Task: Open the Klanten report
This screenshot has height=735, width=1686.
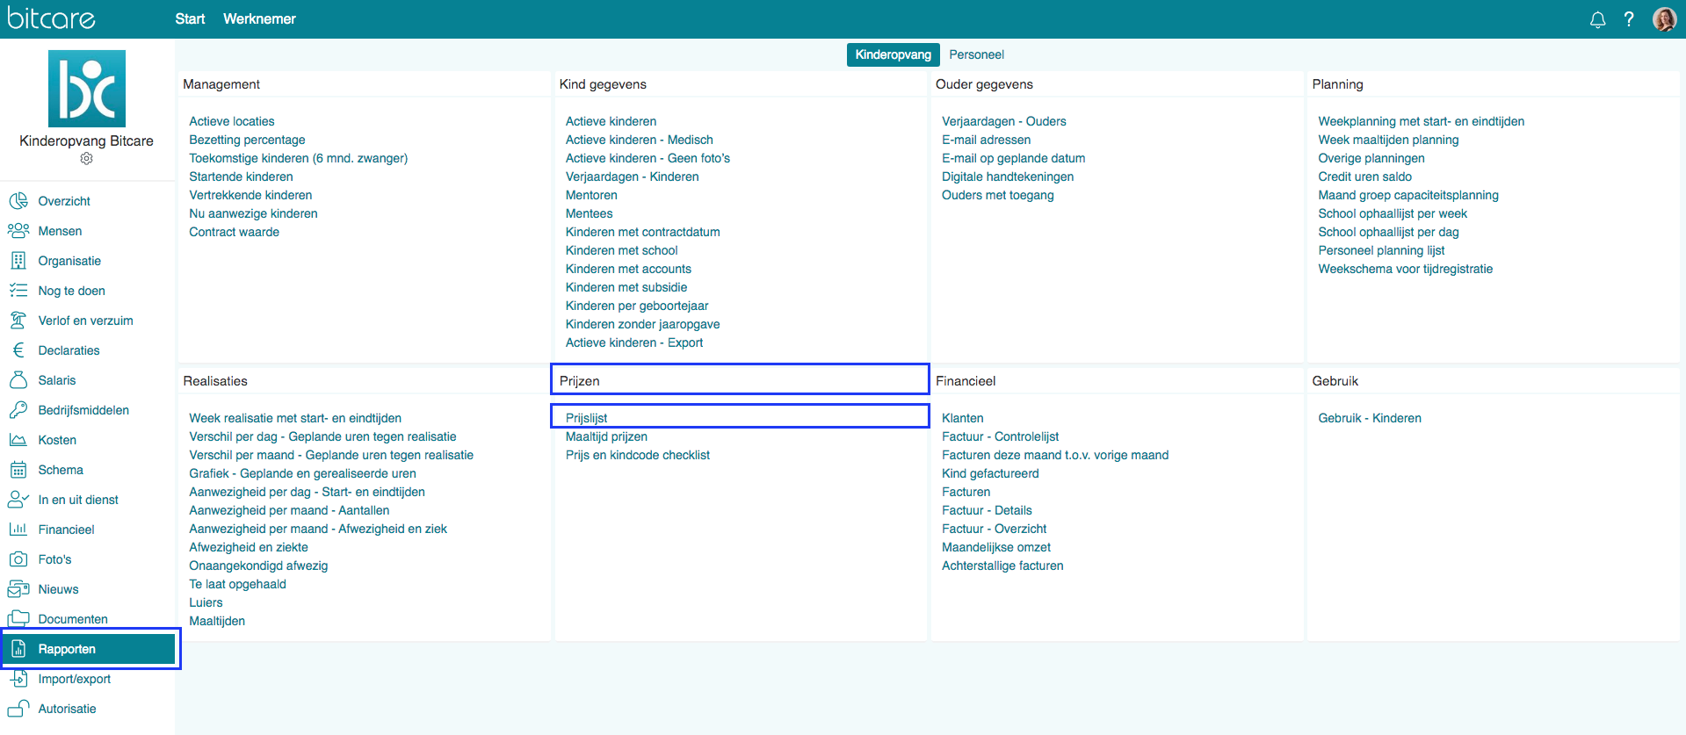Action: [962, 418]
